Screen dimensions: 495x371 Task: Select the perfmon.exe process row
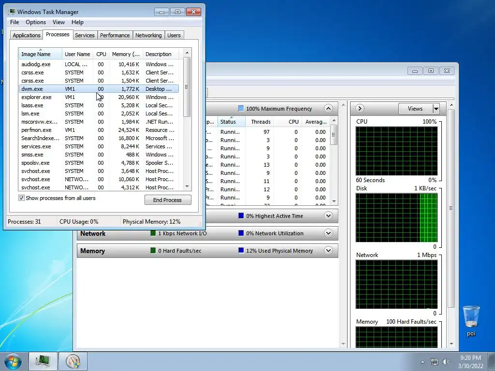coord(99,130)
